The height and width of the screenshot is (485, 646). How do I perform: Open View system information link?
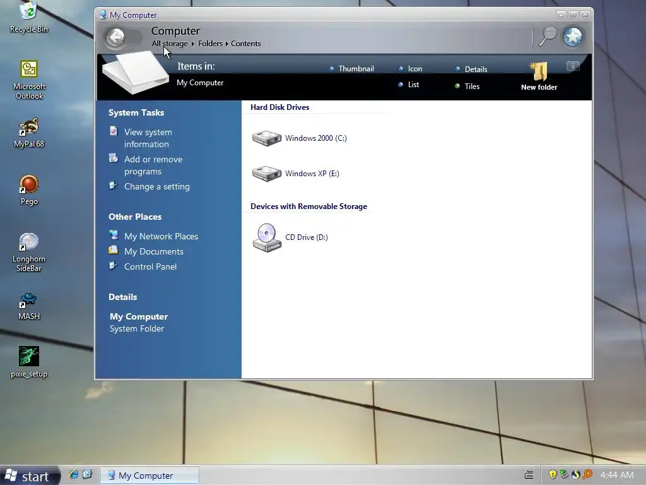[x=148, y=138]
